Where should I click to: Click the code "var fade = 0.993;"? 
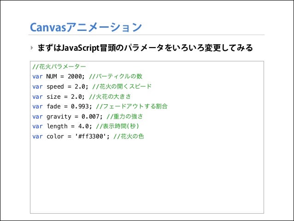[x=62, y=107]
